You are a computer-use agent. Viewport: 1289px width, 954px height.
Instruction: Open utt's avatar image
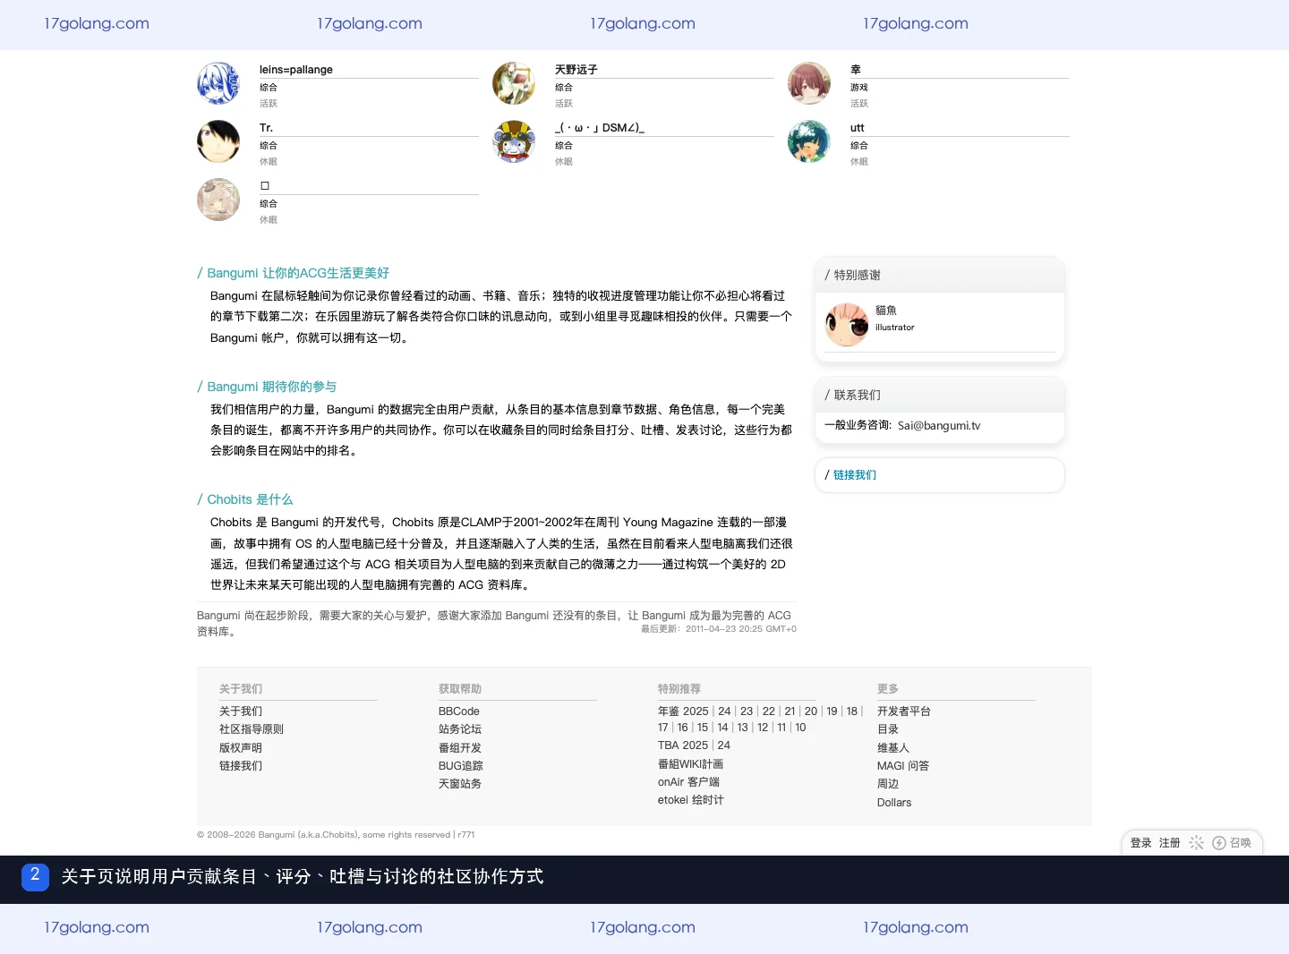(809, 141)
